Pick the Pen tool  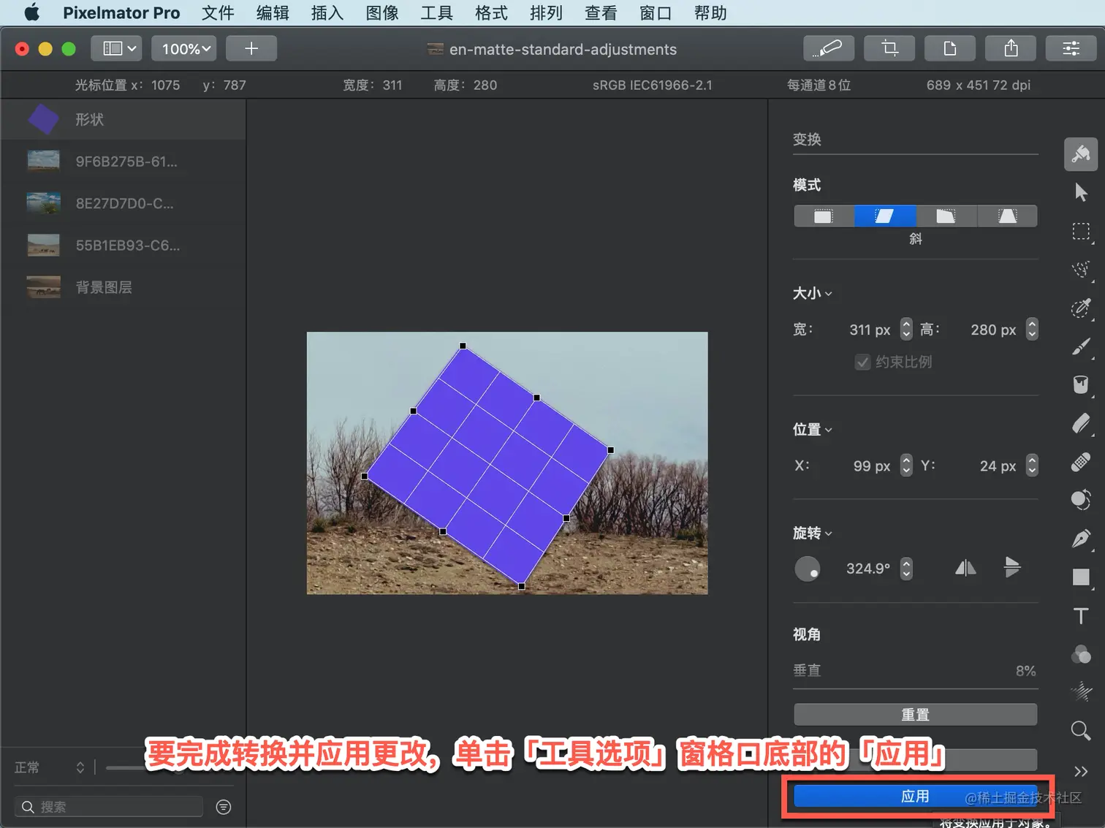(1081, 539)
